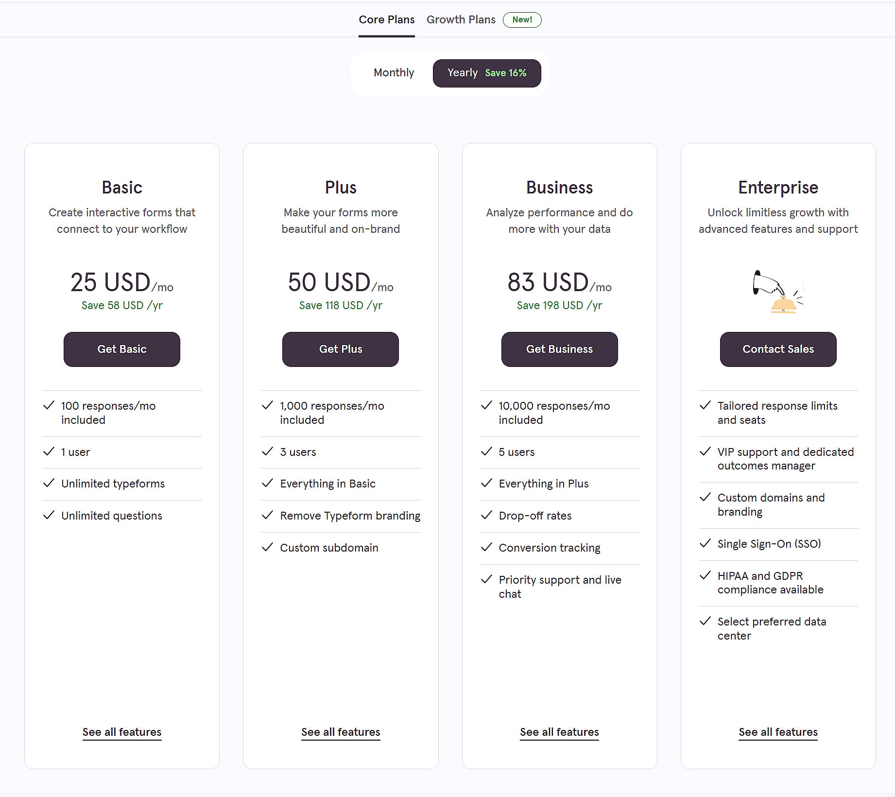Open 'See all features' under the Enterprise plan
This screenshot has height=797, width=895.
coord(777,732)
